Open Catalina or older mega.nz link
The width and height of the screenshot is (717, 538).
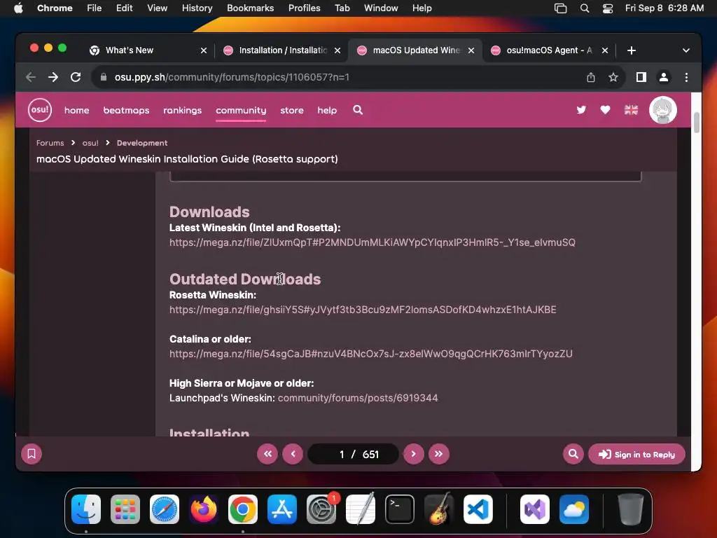coord(371,354)
